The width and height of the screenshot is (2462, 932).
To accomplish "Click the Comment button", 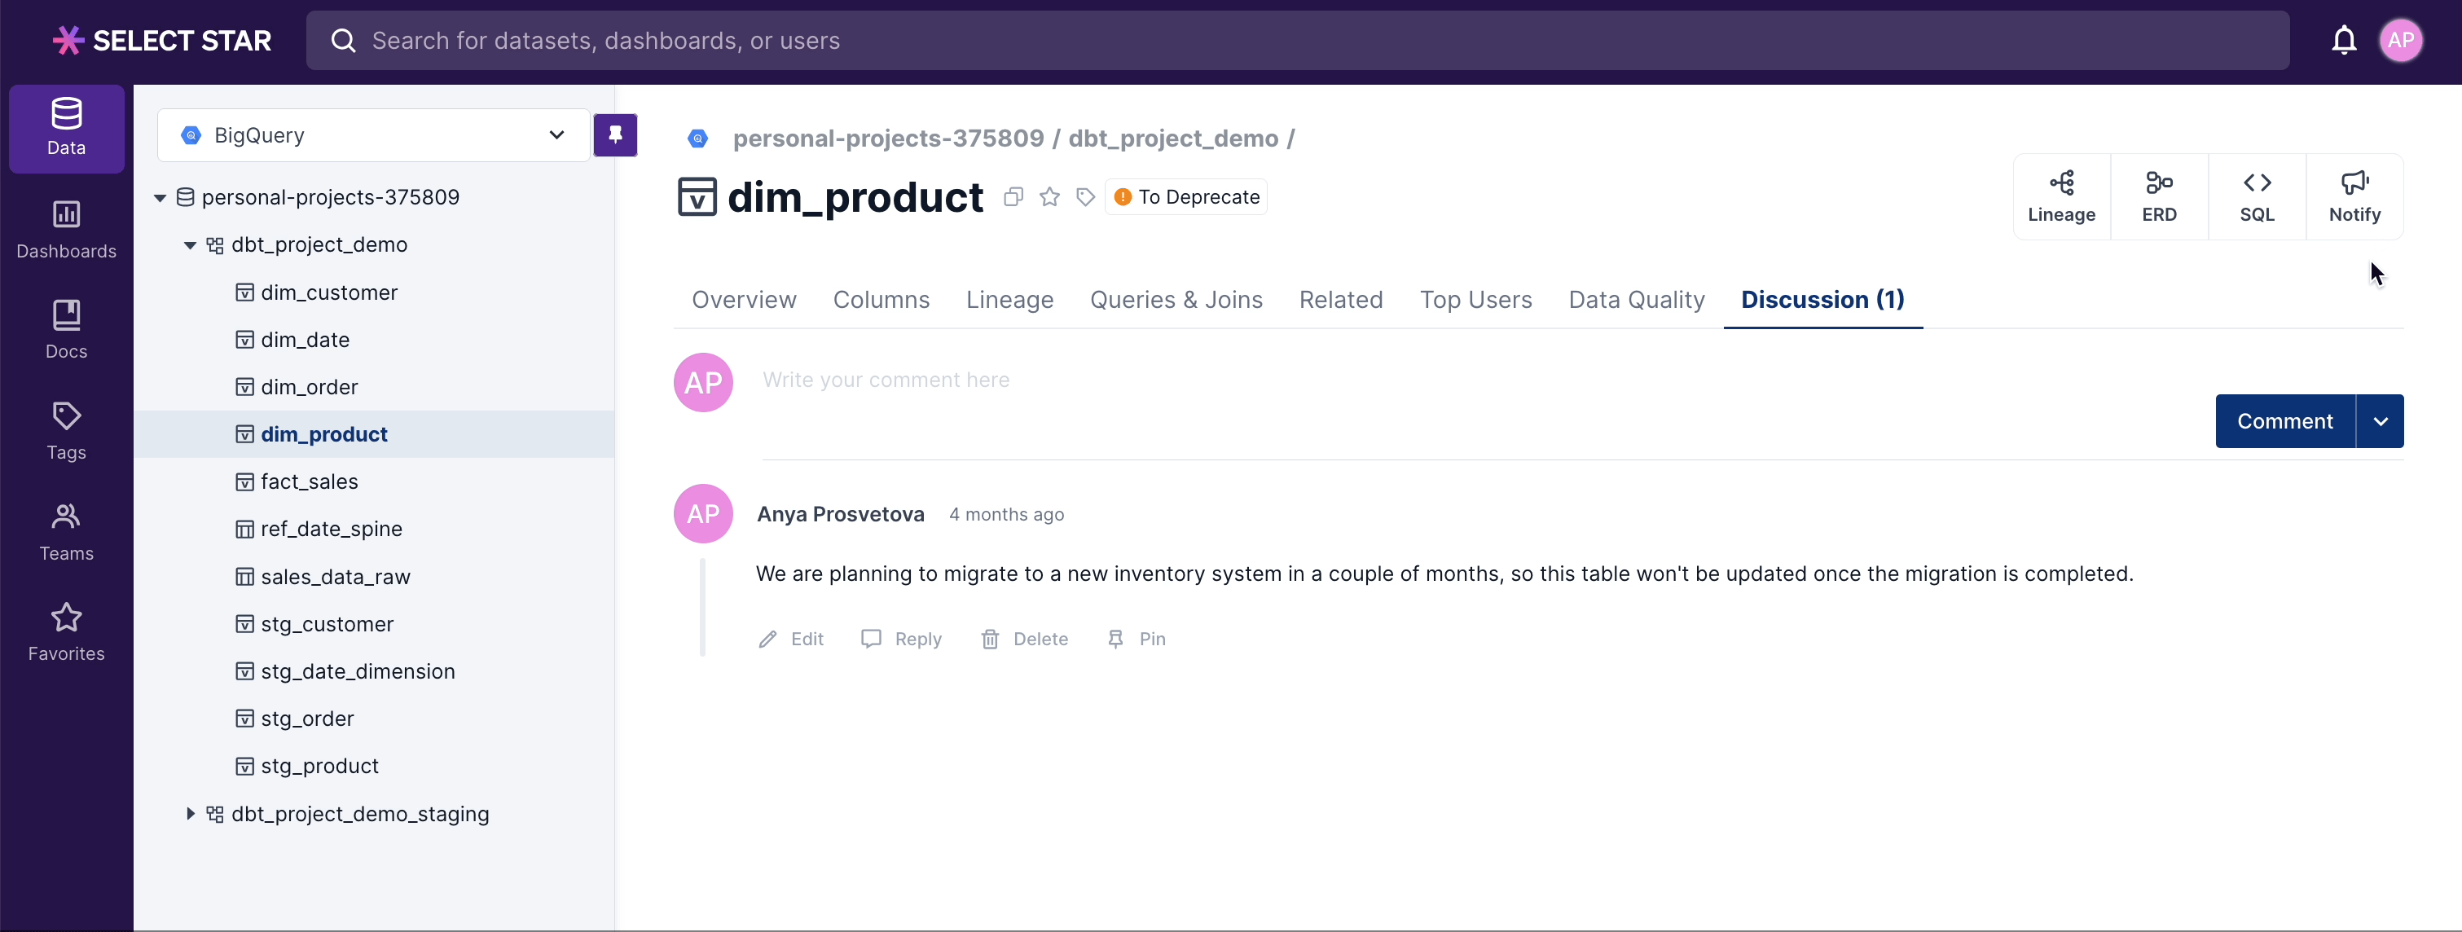I will [x=2285, y=421].
